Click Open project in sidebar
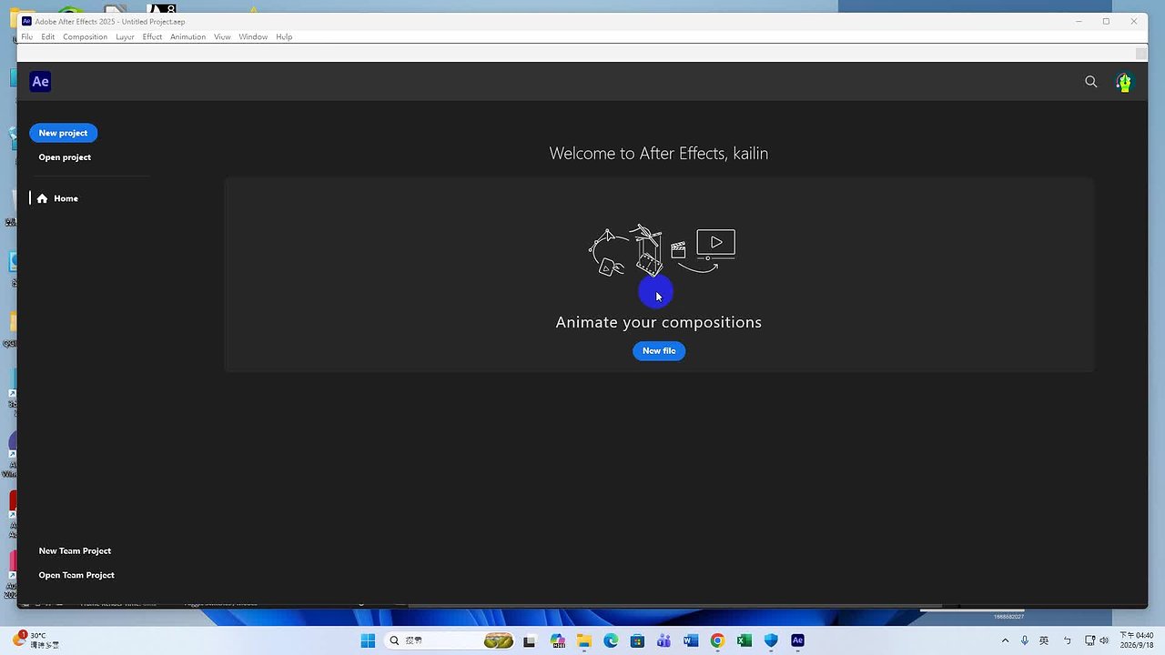The image size is (1165, 655). pos(65,157)
